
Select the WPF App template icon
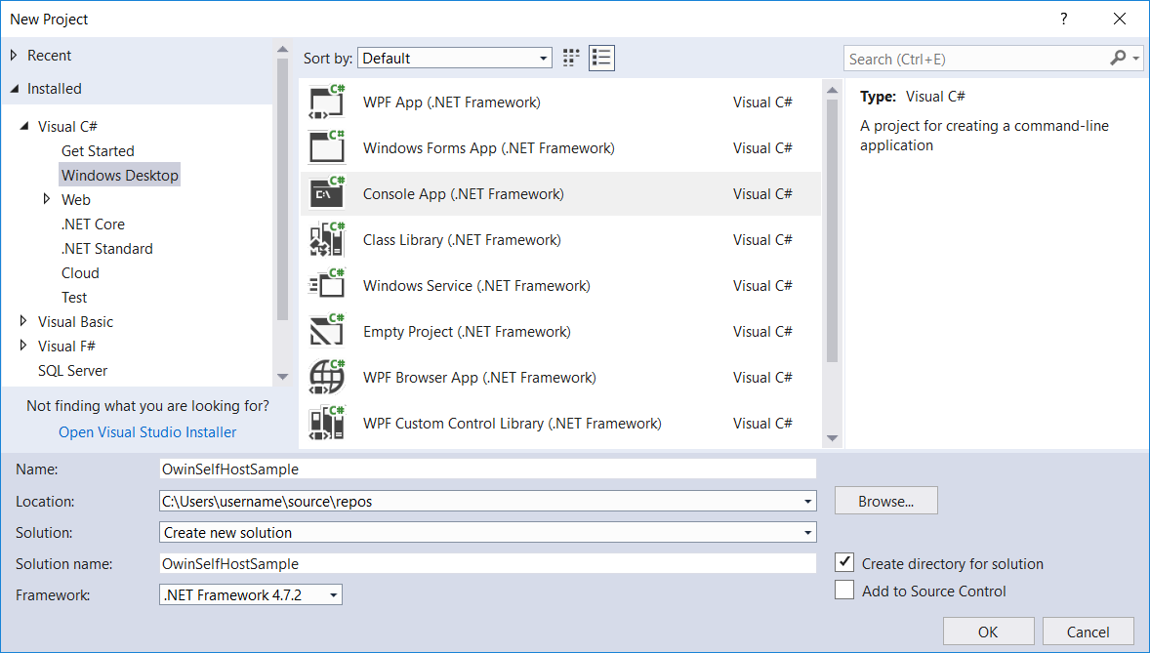(326, 102)
